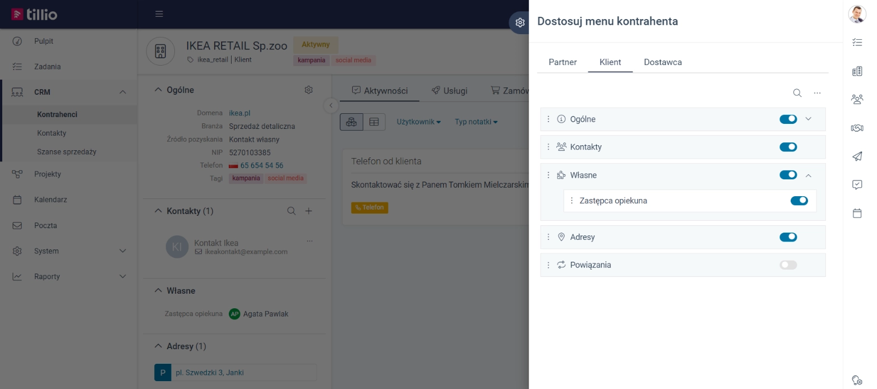Toggle the hamburger menu in top bar
877x389 pixels.
pyautogui.click(x=159, y=14)
